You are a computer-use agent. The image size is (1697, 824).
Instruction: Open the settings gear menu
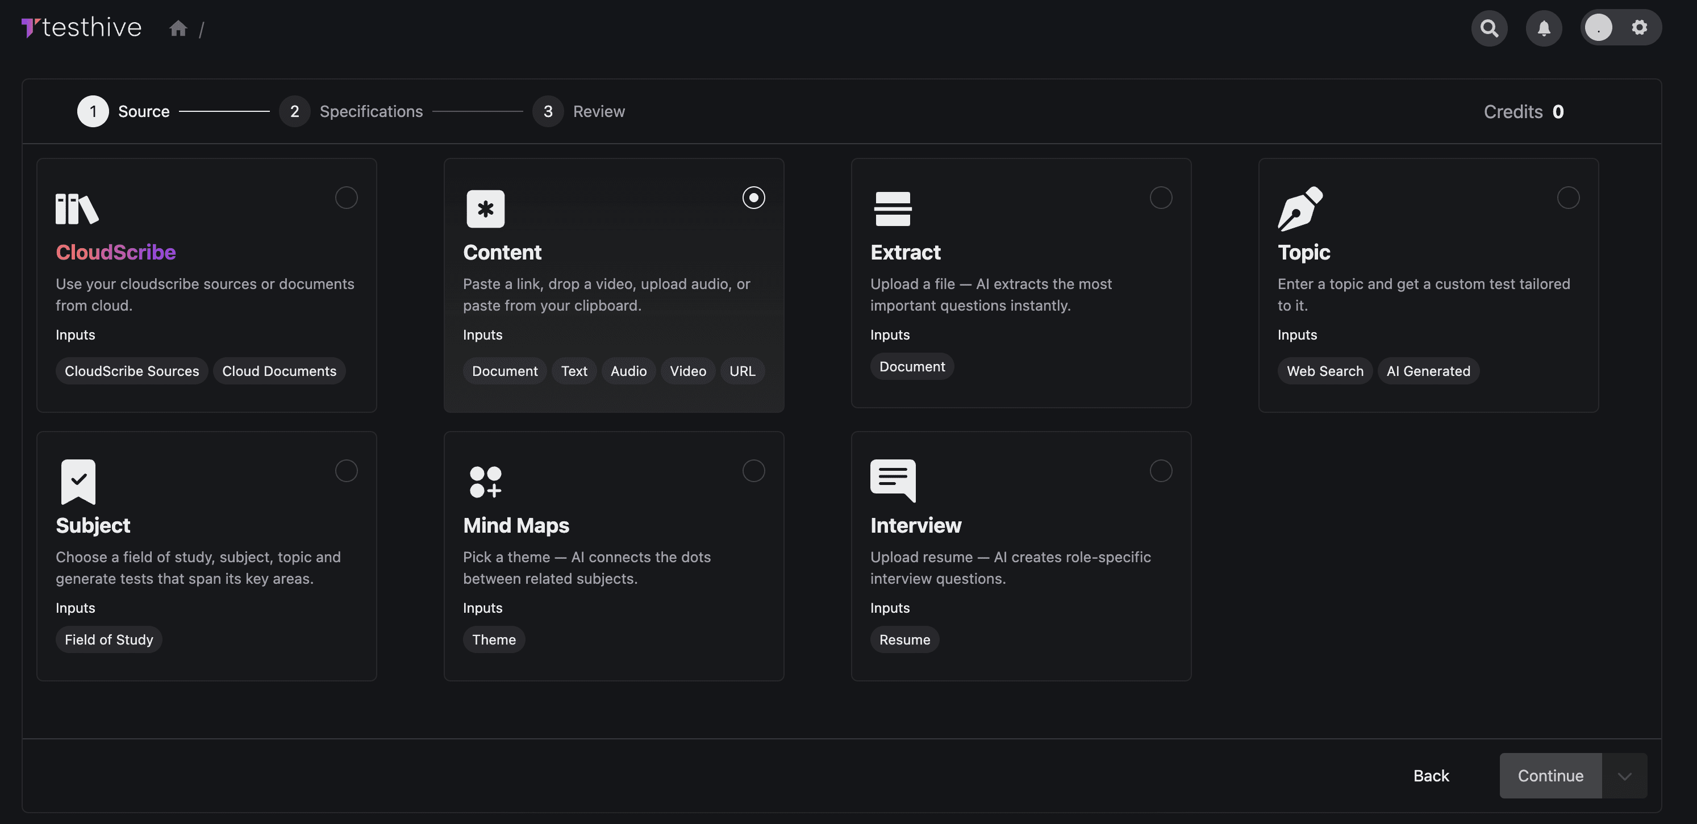[x=1640, y=28]
